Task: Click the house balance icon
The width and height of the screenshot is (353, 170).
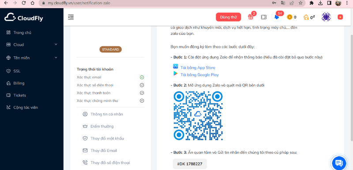Action: [x=306, y=17]
